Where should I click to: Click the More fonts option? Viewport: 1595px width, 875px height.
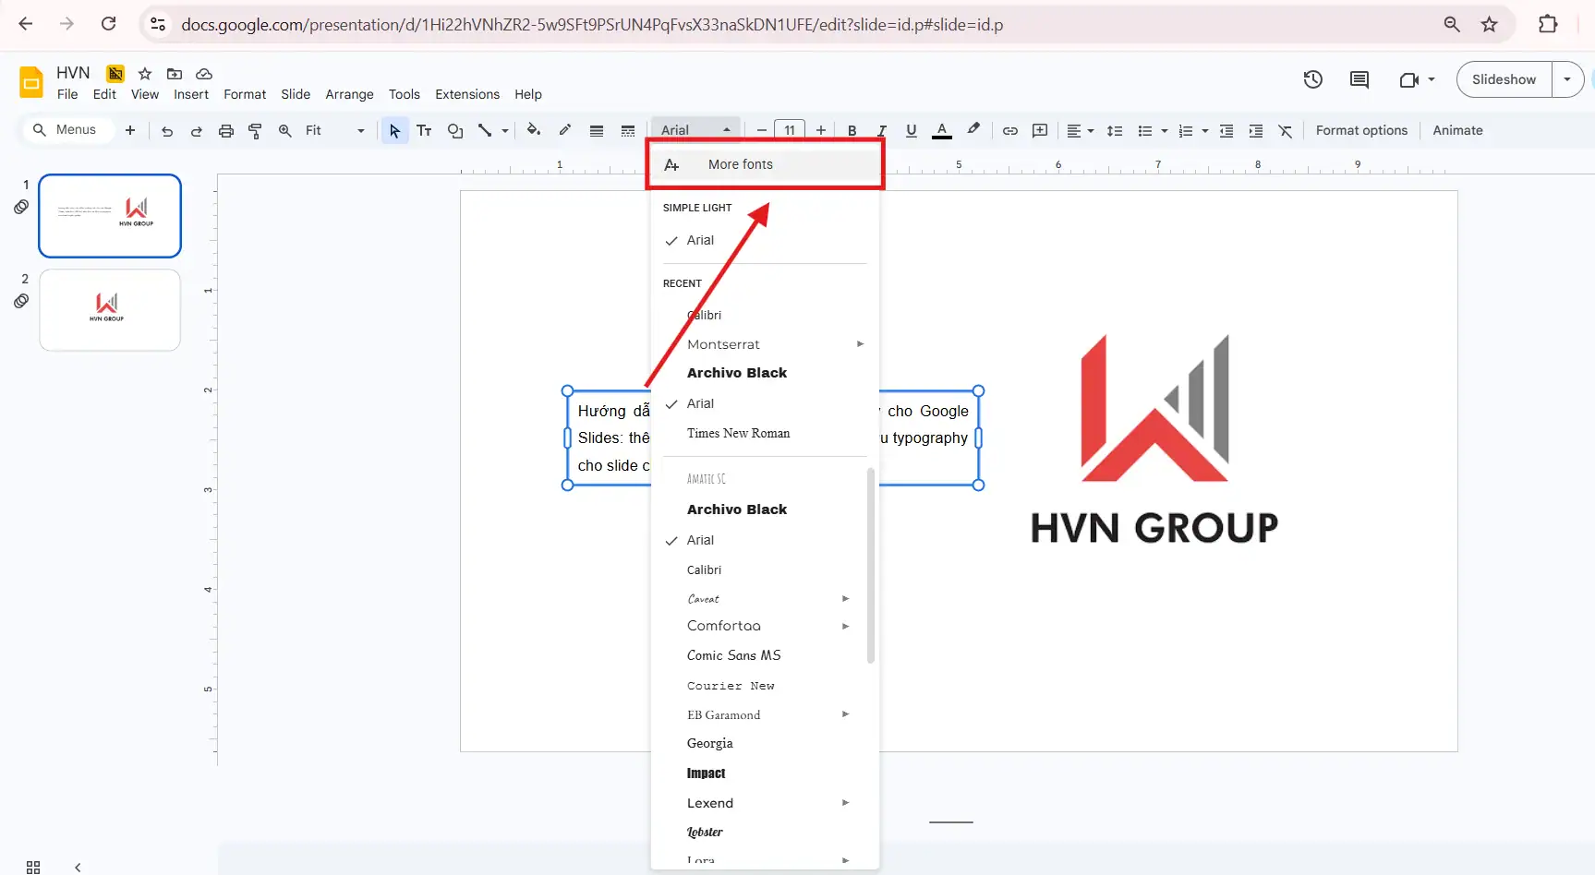tap(740, 163)
